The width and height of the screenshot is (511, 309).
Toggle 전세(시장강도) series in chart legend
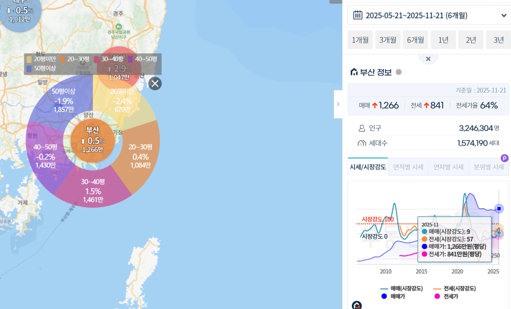coord(454,288)
